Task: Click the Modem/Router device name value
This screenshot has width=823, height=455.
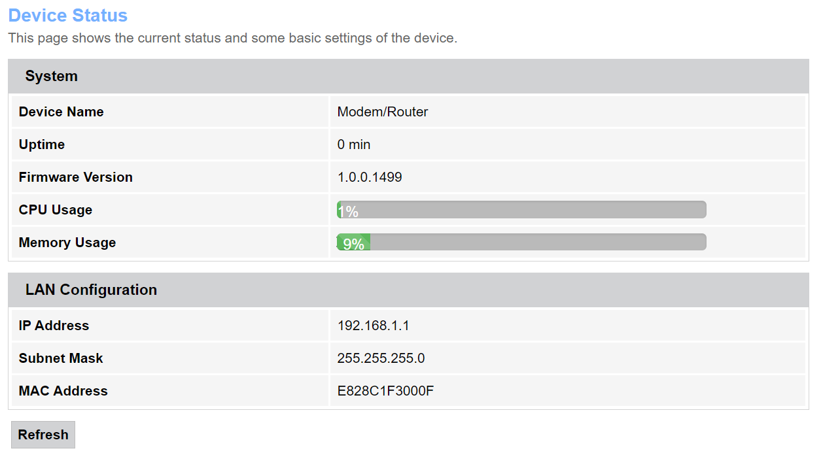Action: click(x=383, y=112)
